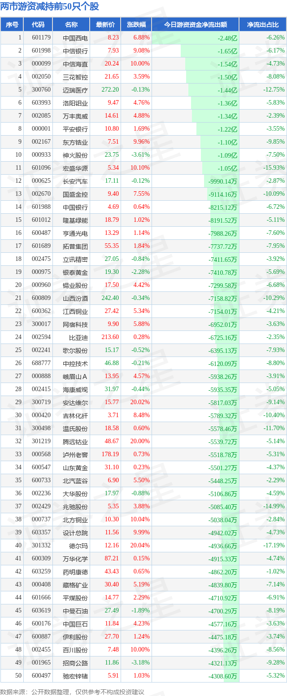Select stock name 大华股份

pos(75,494)
